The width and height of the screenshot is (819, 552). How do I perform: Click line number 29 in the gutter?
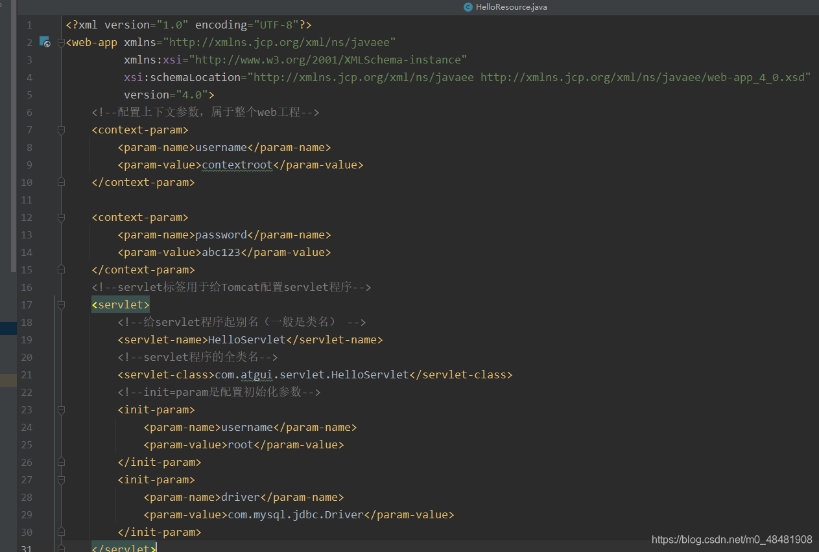click(x=27, y=514)
